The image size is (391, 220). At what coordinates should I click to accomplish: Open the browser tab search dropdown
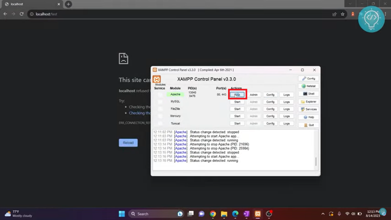350,4
